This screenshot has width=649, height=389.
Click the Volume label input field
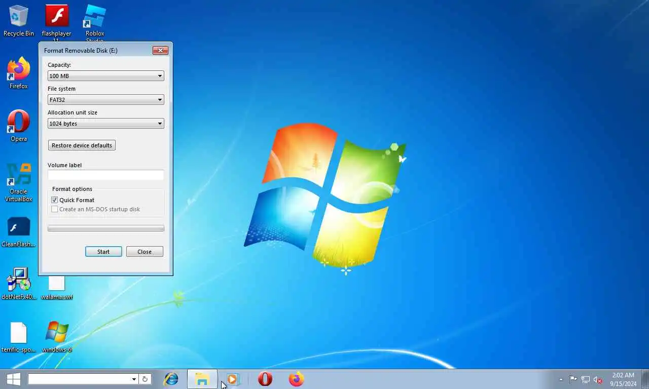105,175
